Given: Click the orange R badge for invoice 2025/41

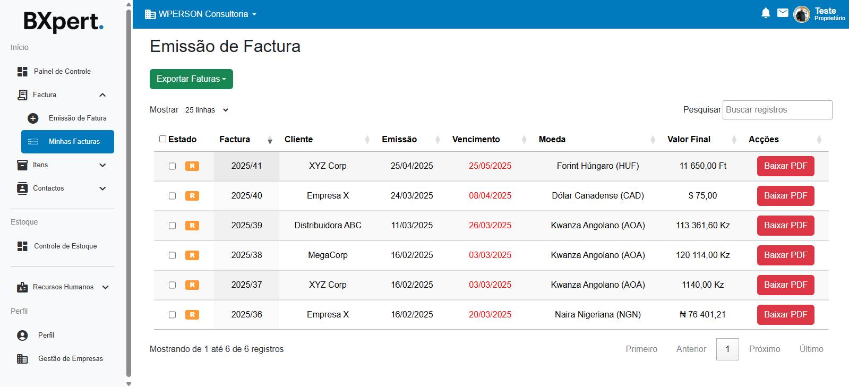Looking at the screenshot, I should click(192, 166).
